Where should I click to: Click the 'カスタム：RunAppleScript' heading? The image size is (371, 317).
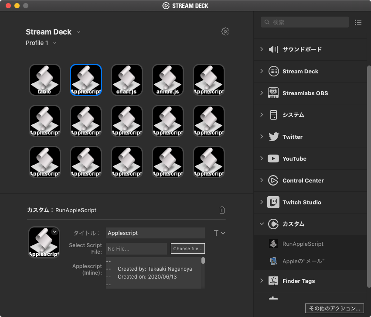click(x=62, y=210)
